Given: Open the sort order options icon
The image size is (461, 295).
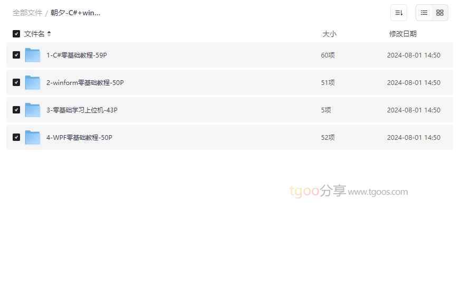Looking at the screenshot, I should click(399, 13).
